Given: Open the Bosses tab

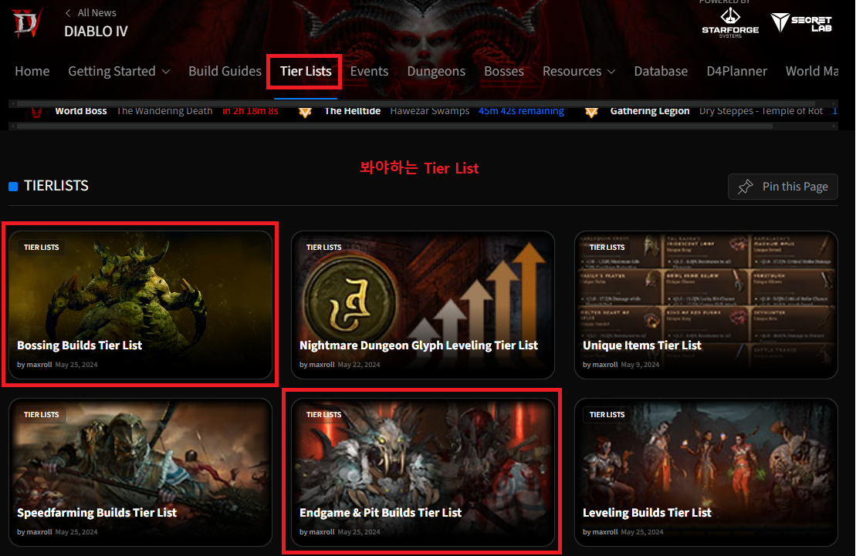Looking at the screenshot, I should (x=504, y=72).
